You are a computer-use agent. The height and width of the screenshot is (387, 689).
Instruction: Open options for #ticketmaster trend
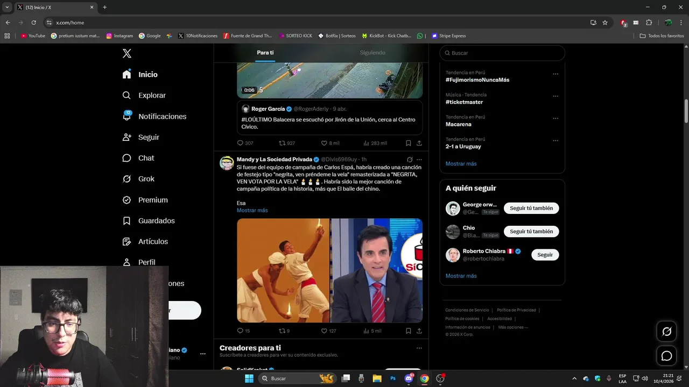tap(556, 96)
